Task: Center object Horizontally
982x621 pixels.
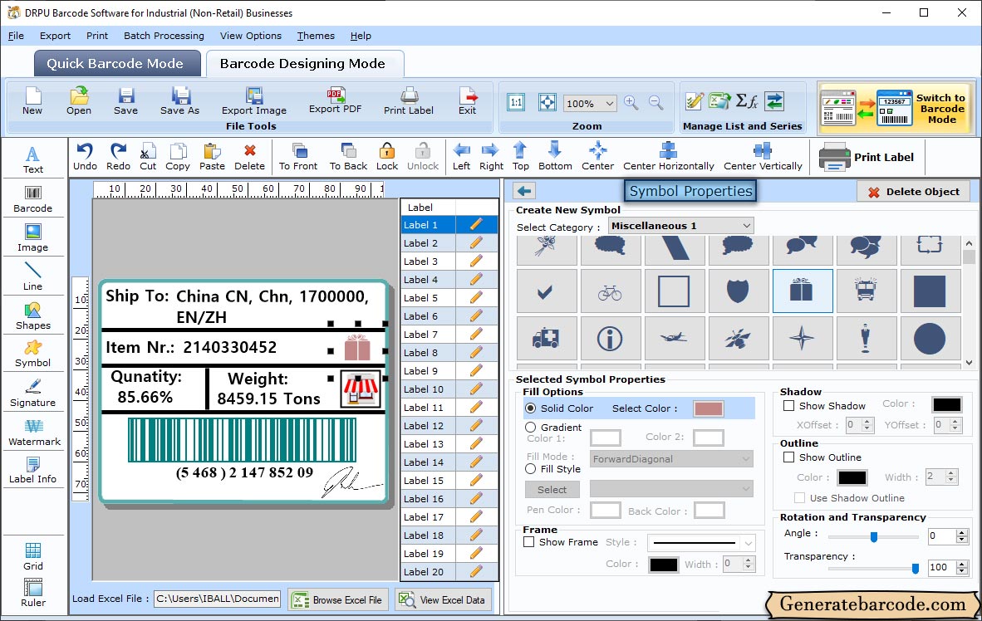Action: pos(668,157)
